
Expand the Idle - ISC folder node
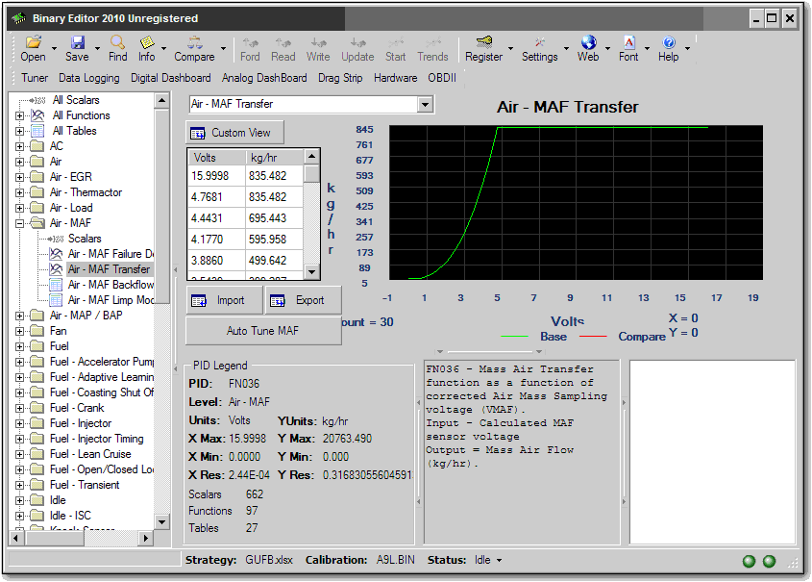tap(19, 516)
